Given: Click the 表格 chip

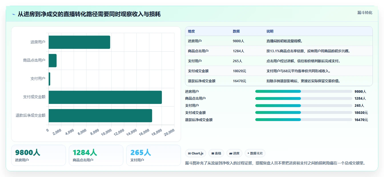Looking at the screenshot, I should coord(216,153).
